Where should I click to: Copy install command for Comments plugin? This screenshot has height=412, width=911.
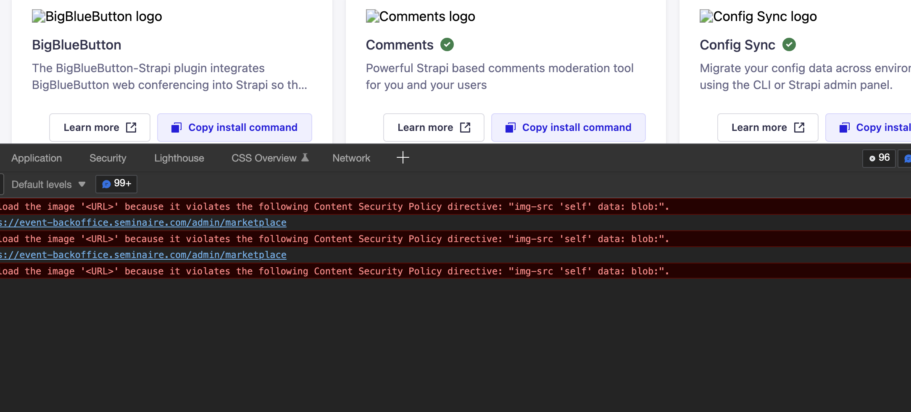click(x=569, y=128)
